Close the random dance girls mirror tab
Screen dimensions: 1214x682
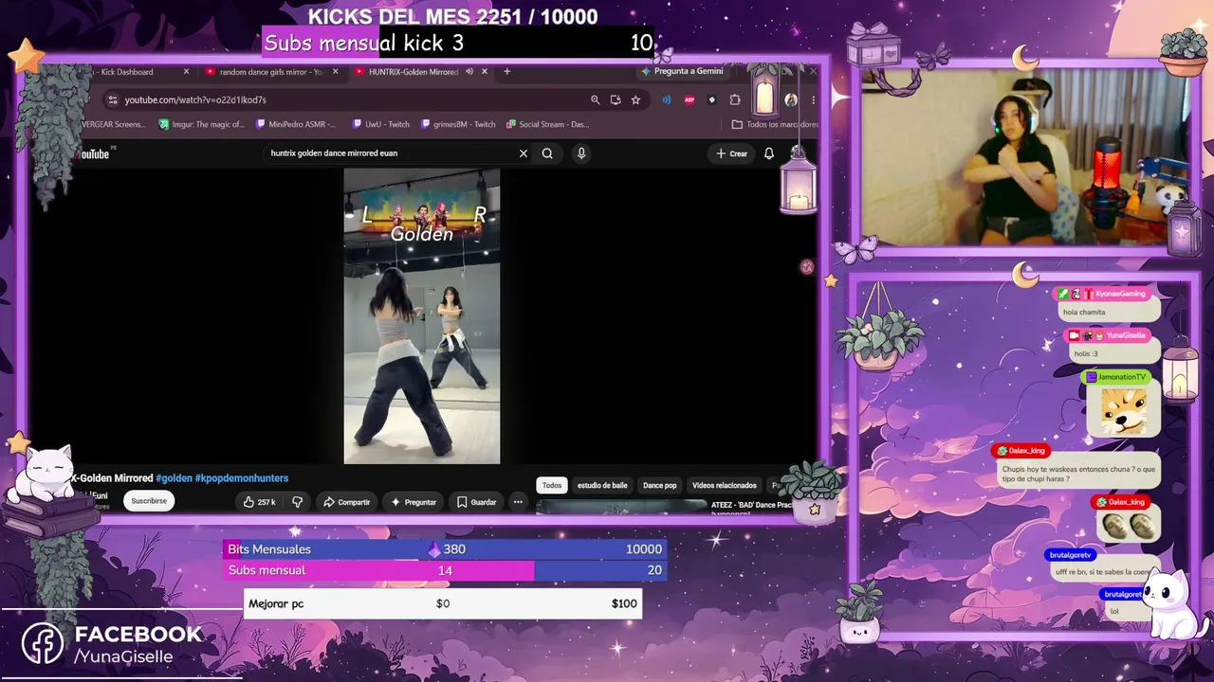336,72
